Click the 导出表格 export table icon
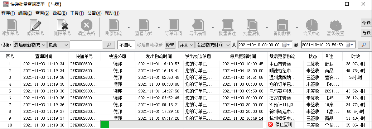The height and width of the screenshot is (129, 372). pyautogui.click(x=198, y=25)
